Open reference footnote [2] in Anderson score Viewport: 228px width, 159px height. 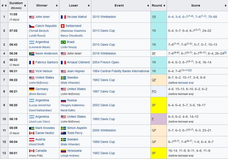[225, 53]
